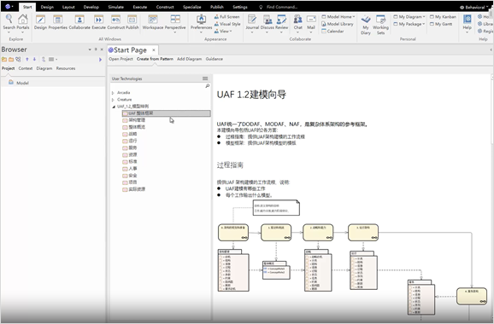The image size is (494, 324).
Task: Click the Search icon in ribbon
Action: [9, 19]
